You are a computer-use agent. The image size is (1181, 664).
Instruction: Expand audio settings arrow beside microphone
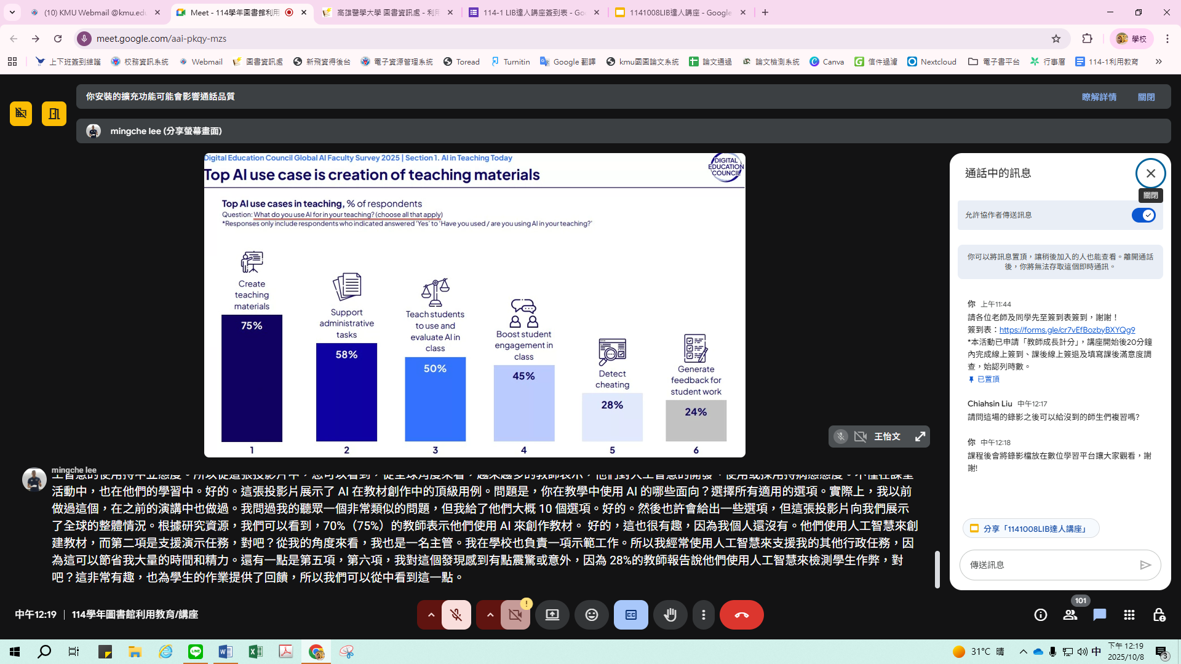(x=431, y=615)
